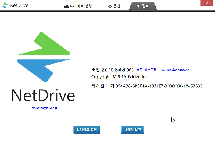
Task: Click the 사용자 의견 button
Action: coord(133,130)
